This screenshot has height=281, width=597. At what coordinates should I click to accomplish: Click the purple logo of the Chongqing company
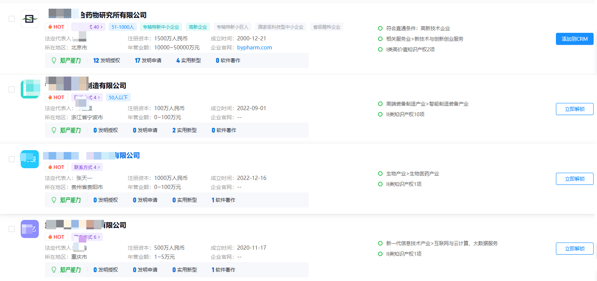[x=30, y=229]
